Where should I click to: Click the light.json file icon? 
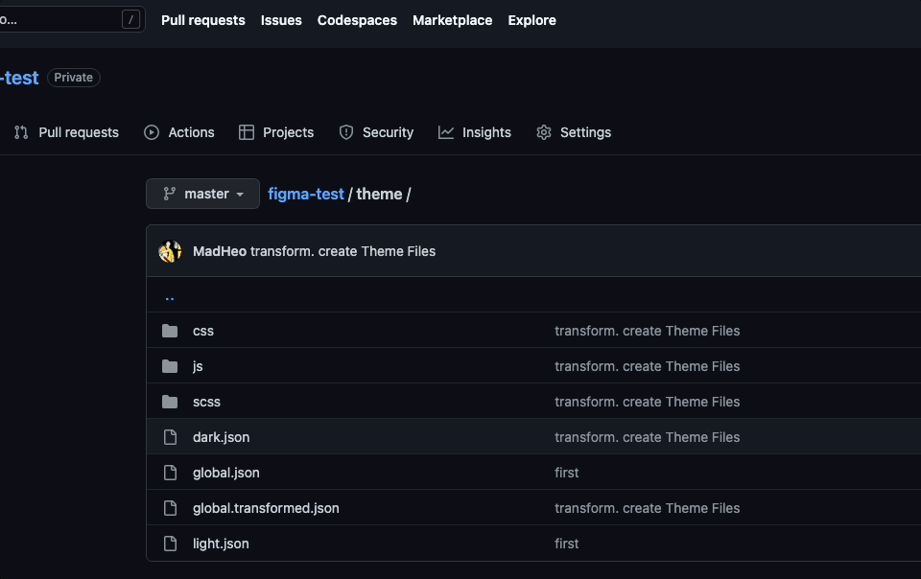[170, 544]
